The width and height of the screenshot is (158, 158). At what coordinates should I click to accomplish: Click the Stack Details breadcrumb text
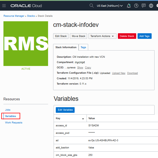[x=45, y=16]
